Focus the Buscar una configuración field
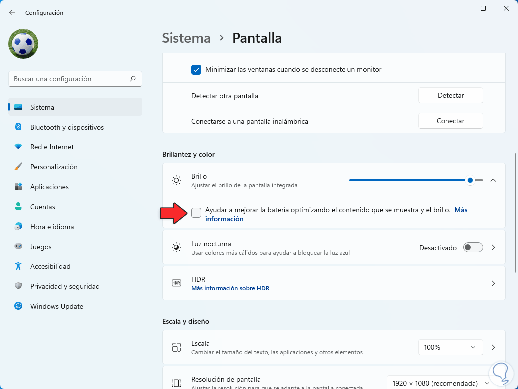The height and width of the screenshot is (389, 518). pyautogui.click(x=70, y=79)
